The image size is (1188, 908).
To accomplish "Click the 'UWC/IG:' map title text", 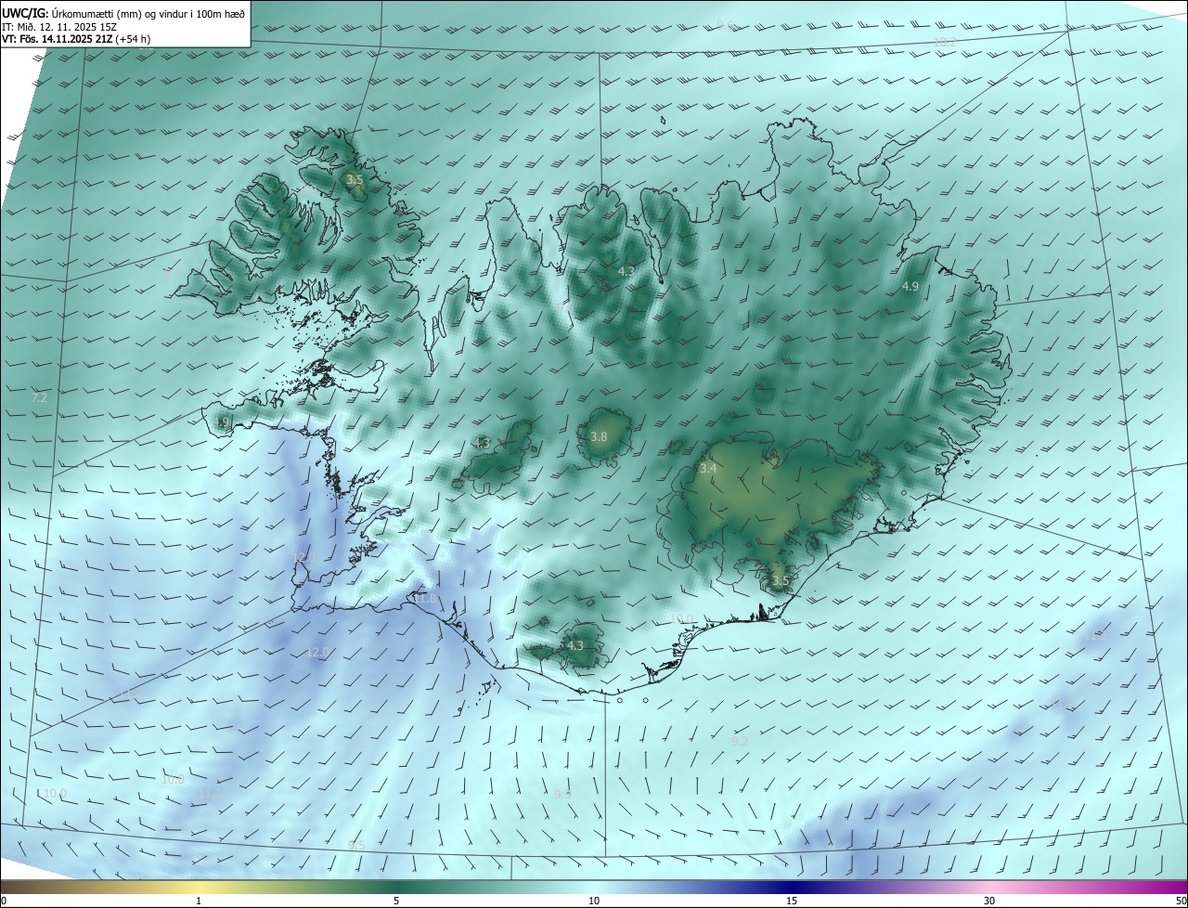I will point(25,13).
